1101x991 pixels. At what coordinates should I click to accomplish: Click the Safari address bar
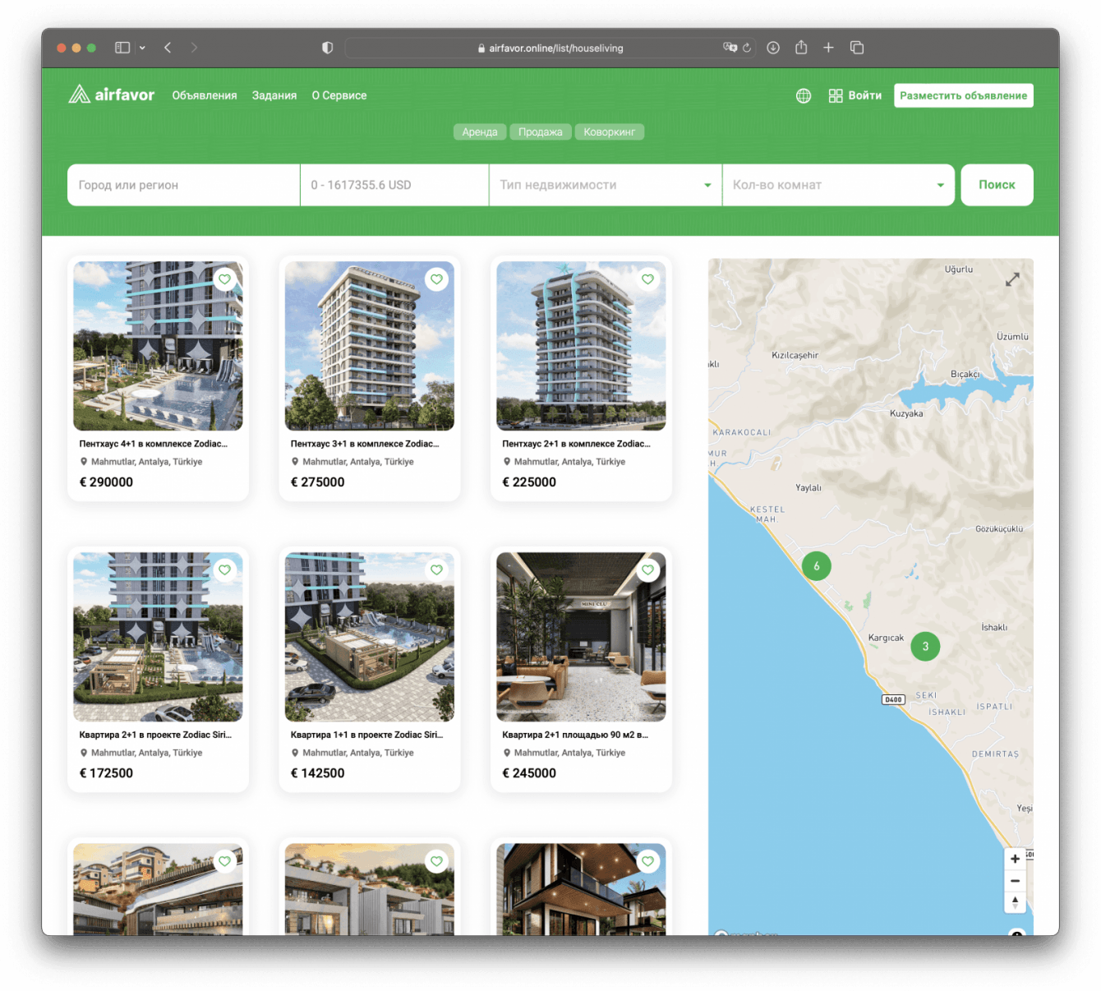click(550, 48)
